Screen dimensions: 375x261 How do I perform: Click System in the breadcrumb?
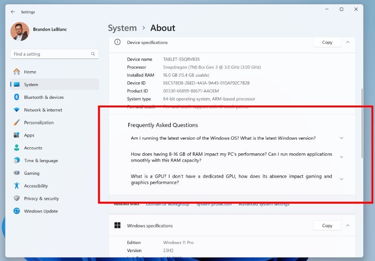(x=122, y=28)
